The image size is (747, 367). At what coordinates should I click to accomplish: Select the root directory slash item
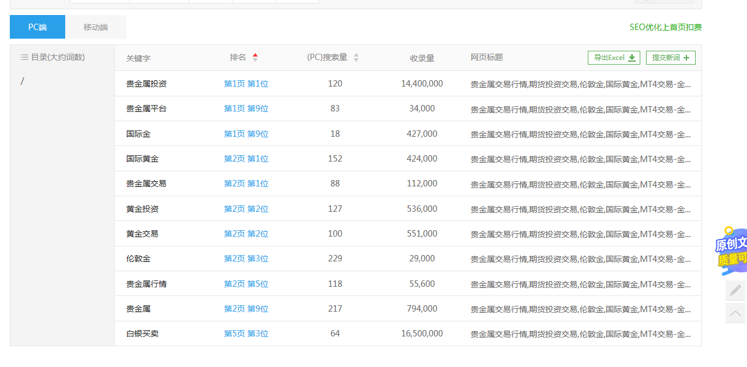point(22,81)
